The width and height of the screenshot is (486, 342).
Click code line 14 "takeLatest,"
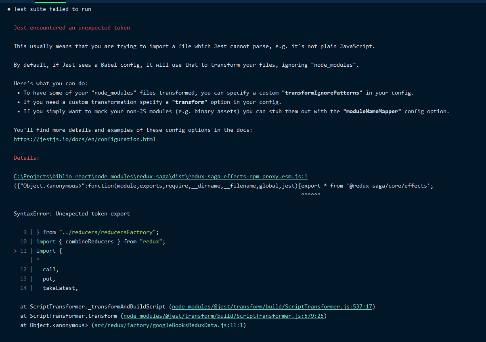coord(61,288)
